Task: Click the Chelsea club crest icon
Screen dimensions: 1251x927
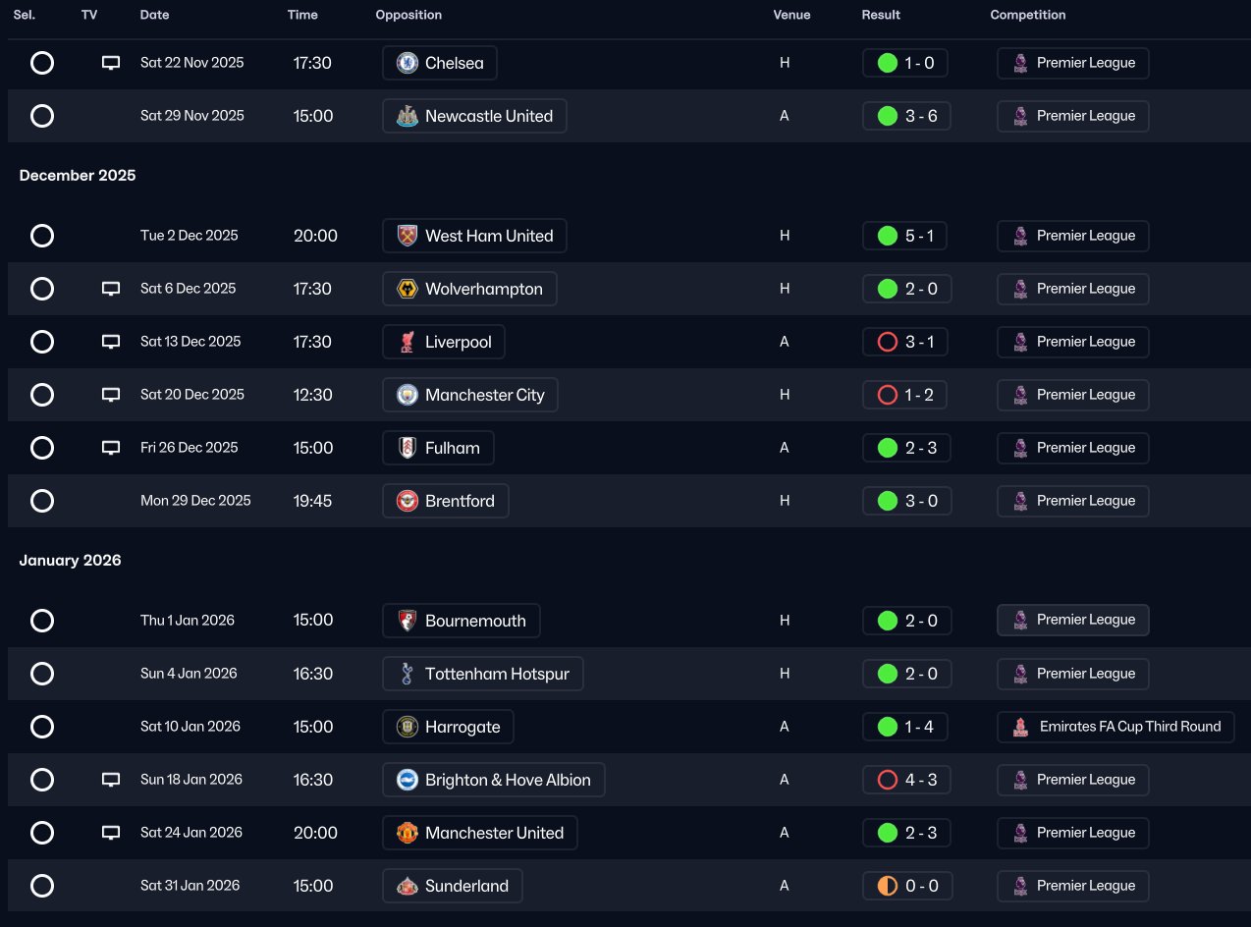Action: 407,63
